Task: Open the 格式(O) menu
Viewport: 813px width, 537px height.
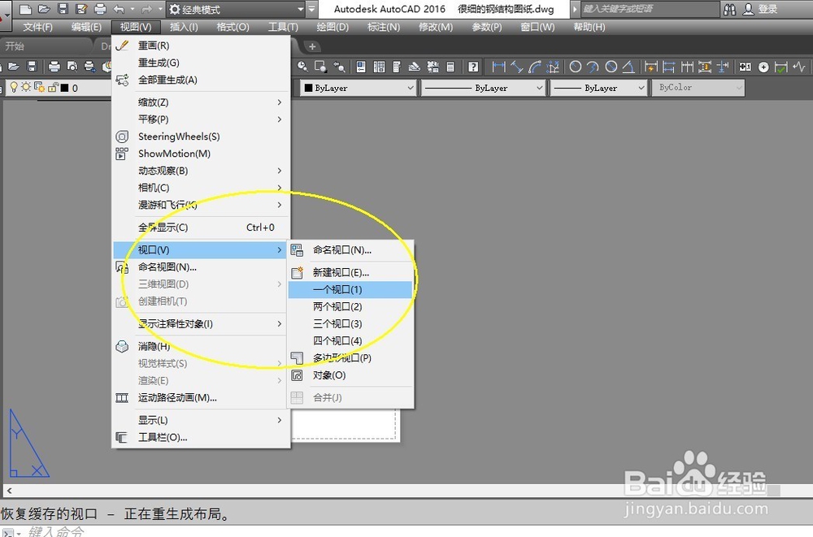Action: click(233, 27)
